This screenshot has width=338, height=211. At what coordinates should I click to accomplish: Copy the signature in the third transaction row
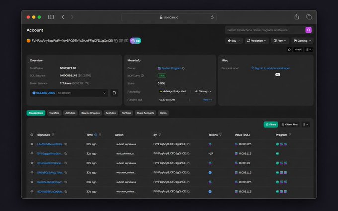click(66, 163)
